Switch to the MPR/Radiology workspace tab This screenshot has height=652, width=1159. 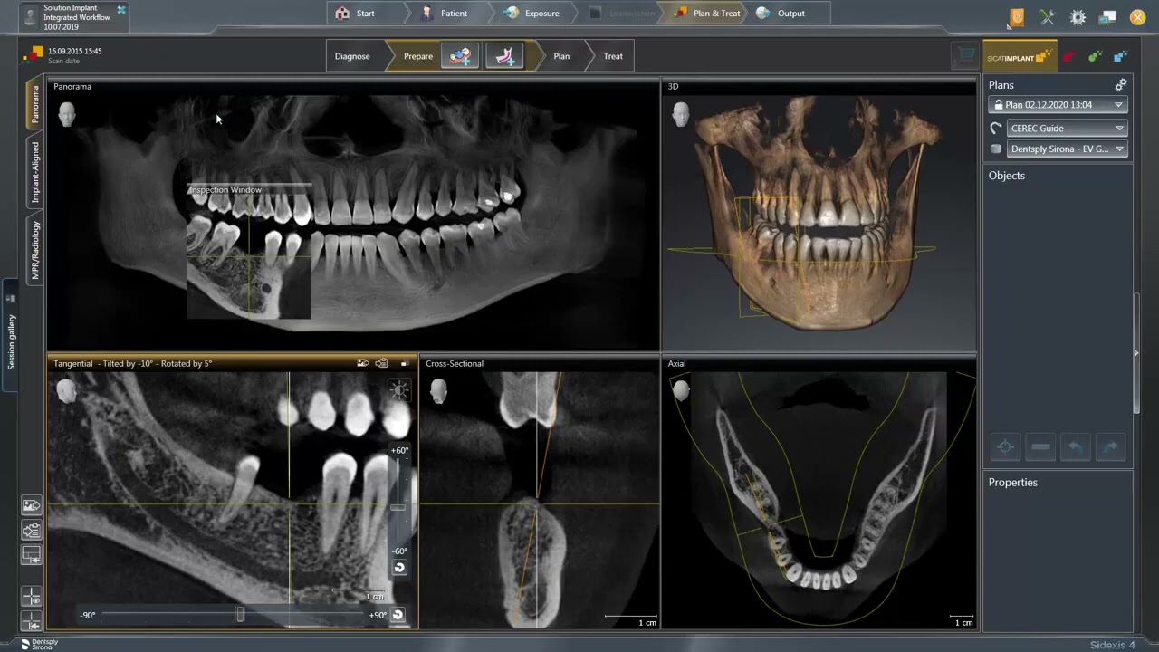click(35, 250)
